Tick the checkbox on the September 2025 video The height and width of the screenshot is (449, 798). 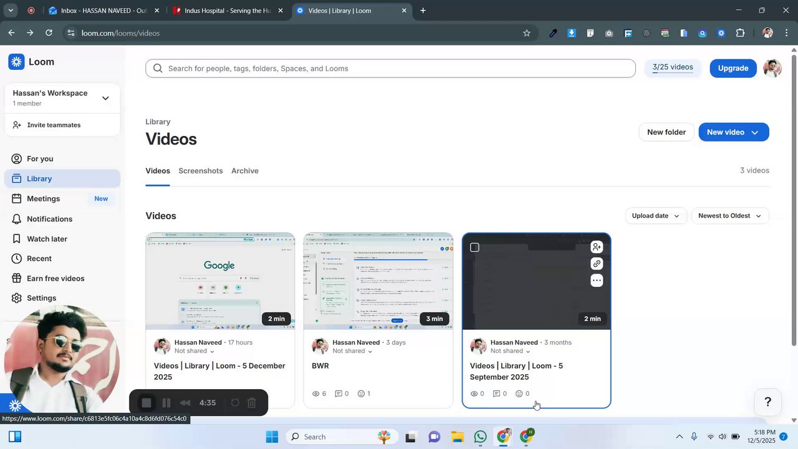pos(474,248)
